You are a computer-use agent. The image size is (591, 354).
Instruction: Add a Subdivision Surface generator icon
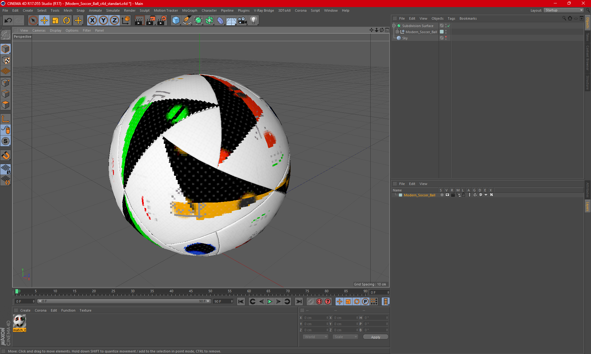[198, 21]
